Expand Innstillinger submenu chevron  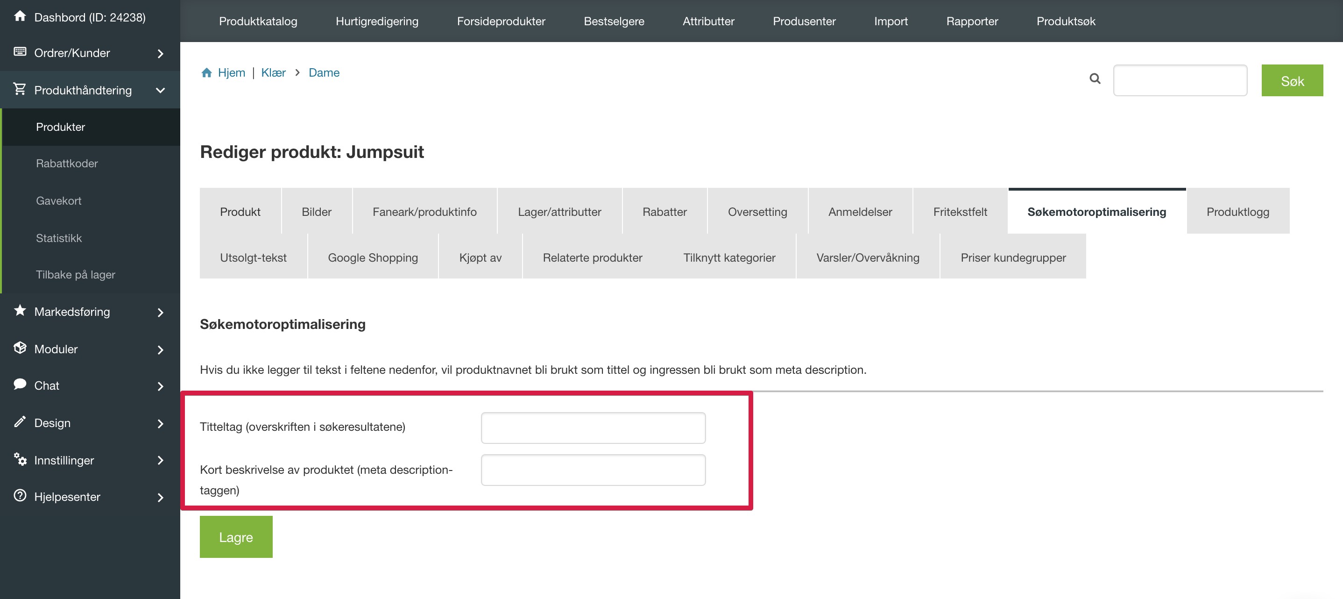pos(161,461)
